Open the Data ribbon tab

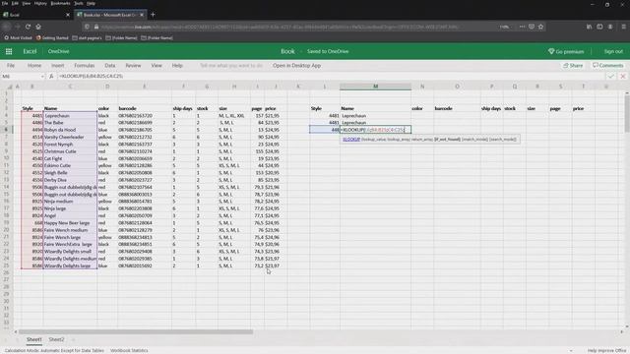point(109,66)
